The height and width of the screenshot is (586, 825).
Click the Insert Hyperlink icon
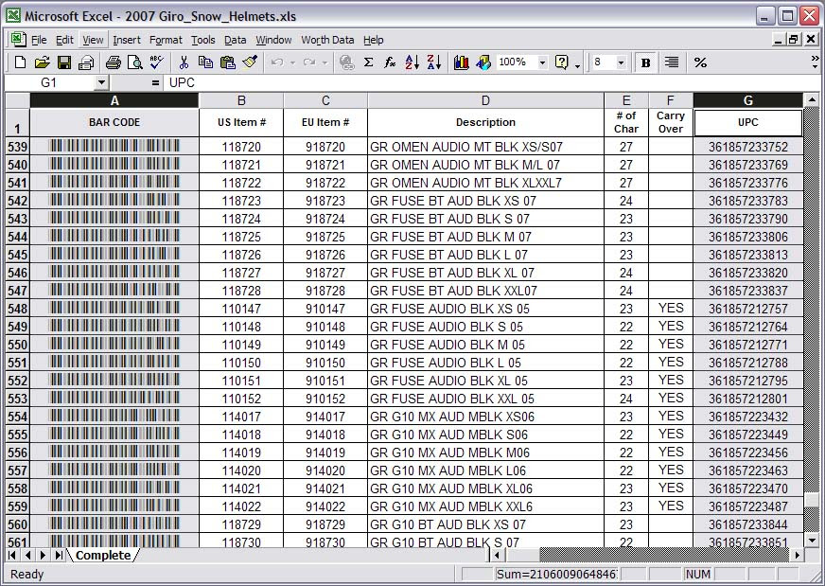point(346,62)
